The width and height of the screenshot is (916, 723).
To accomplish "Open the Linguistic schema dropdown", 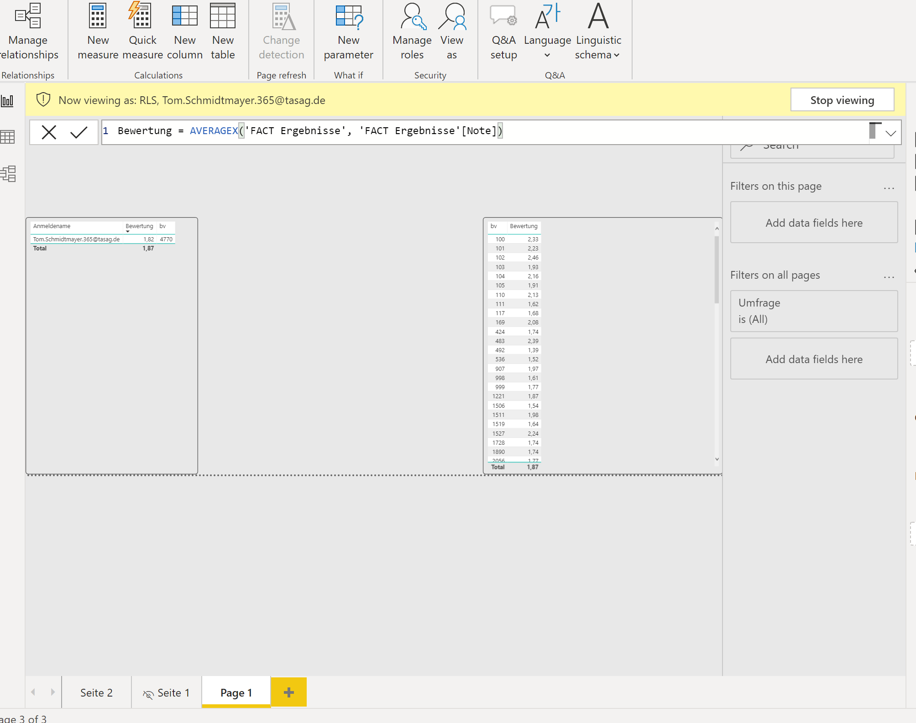I will [x=598, y=32].
